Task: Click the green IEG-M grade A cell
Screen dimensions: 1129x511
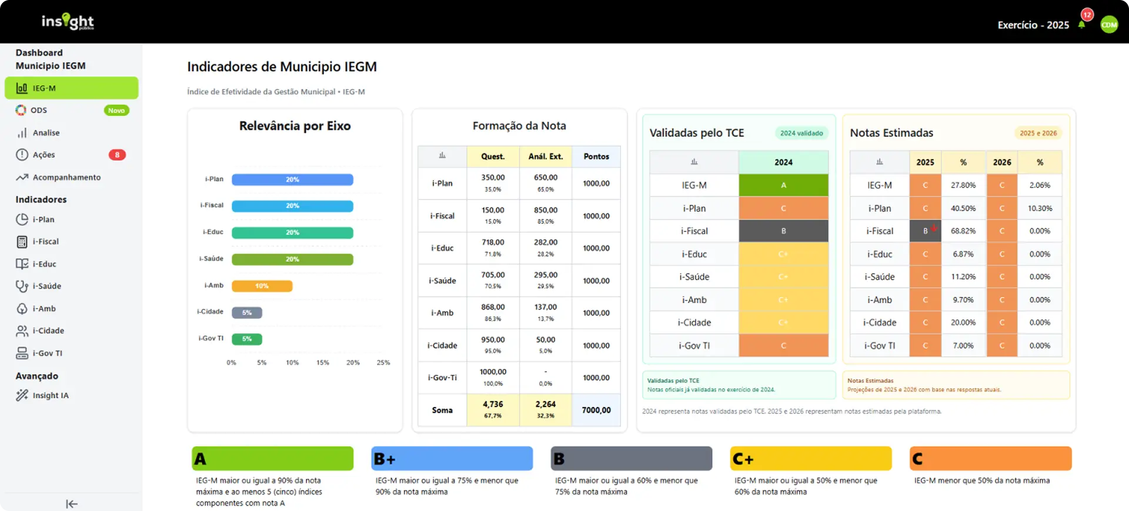Action: [783, 185]
